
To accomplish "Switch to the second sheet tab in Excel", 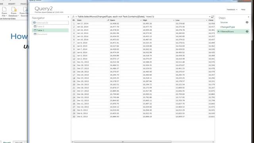I will 19,142.
